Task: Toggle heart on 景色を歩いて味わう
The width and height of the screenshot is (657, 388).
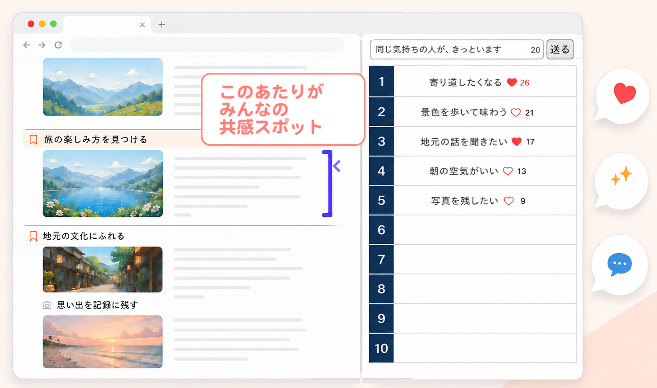Action: click(x=516, y=113)
